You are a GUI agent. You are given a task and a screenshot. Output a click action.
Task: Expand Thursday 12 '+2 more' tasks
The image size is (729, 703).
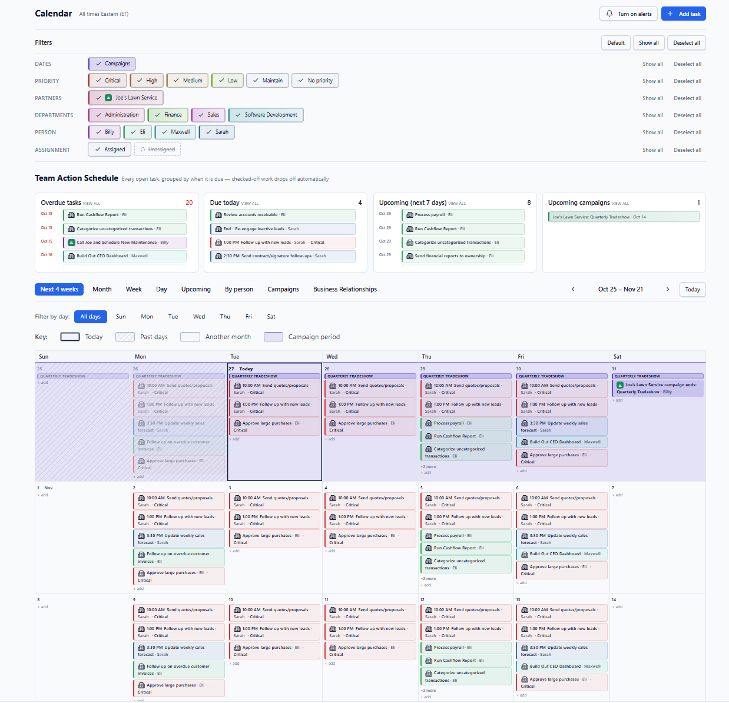429,691
